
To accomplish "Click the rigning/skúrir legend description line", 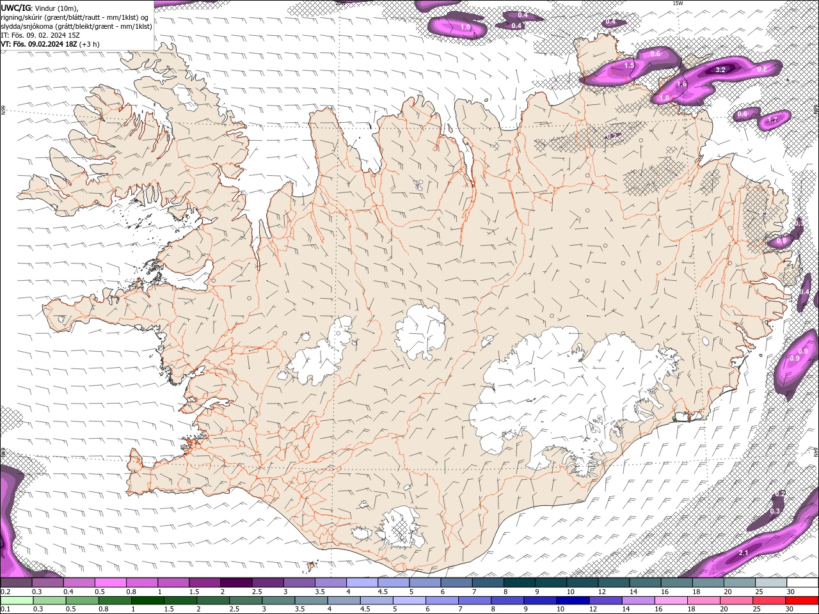I will pyautogui.click(x=76, y=17).
